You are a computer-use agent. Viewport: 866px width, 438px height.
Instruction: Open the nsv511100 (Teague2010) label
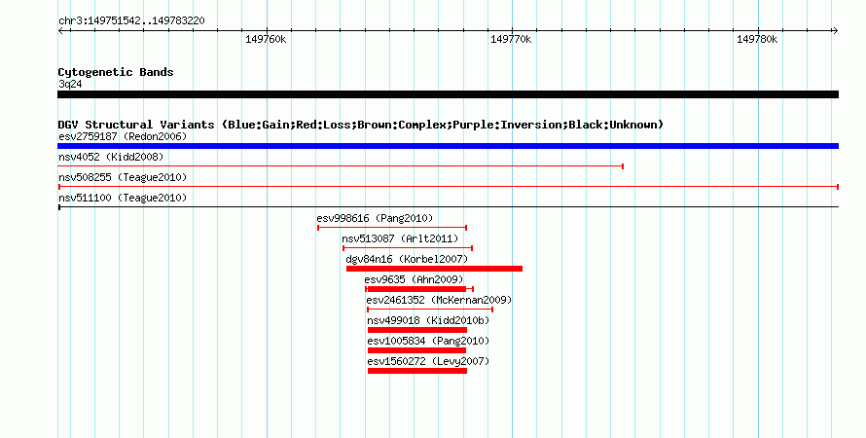coord(123,198)
